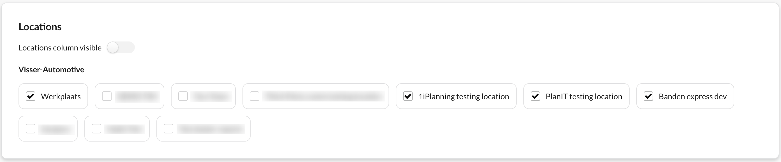Click the 1iPlanning testing location label
781x162 pixels.
(464, 96)
